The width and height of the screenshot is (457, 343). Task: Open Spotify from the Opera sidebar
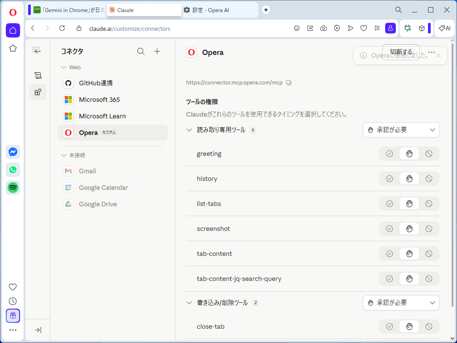point(12,188)
